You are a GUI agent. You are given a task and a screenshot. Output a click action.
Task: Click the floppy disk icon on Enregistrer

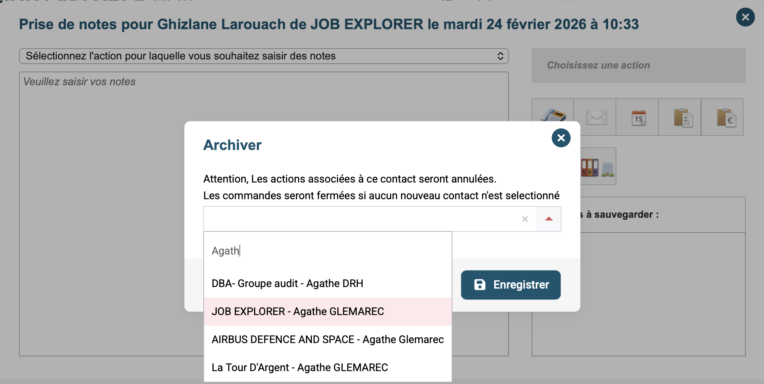tap(480, 285)
